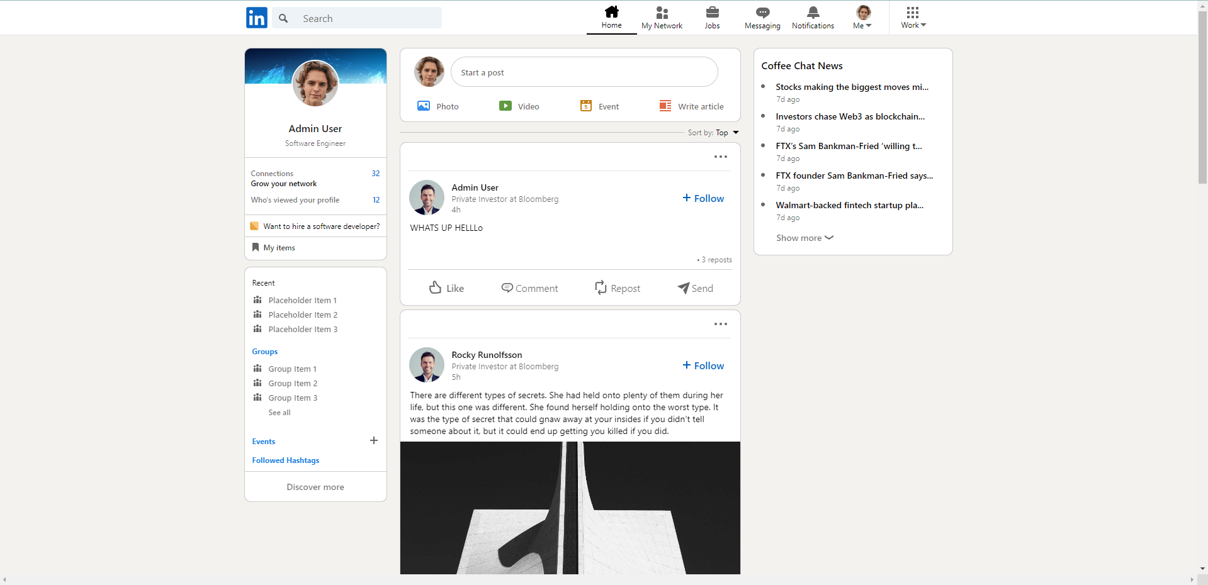Open options menu on Rocky's post

[x=720, y=324]
